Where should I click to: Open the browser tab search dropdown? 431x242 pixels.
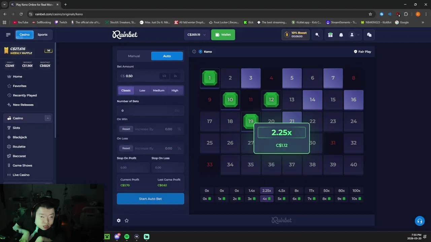coord(4,5)
